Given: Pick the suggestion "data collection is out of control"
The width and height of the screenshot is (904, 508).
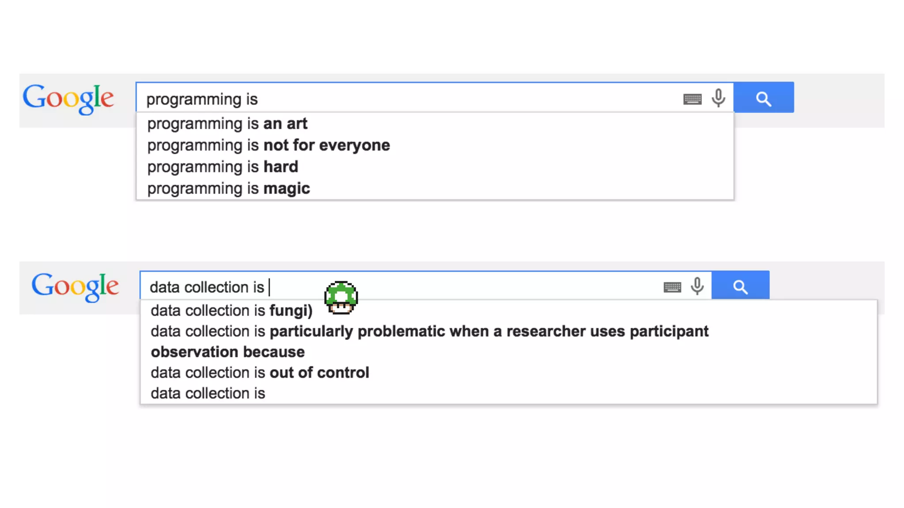Looking at the screenshot, I should click(x=260, y=373).
